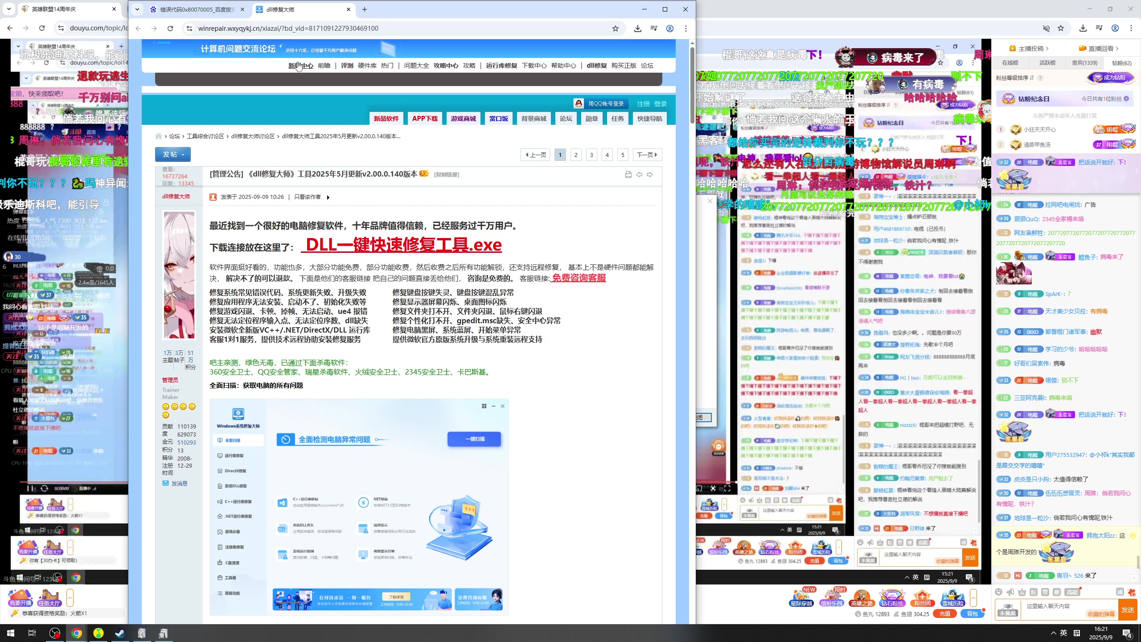Toggle the 滤 danmaku filter button
Image resolution: width=1141 pixels, height=642 pixels.
pyautogui.click(x=1120, y=592)
